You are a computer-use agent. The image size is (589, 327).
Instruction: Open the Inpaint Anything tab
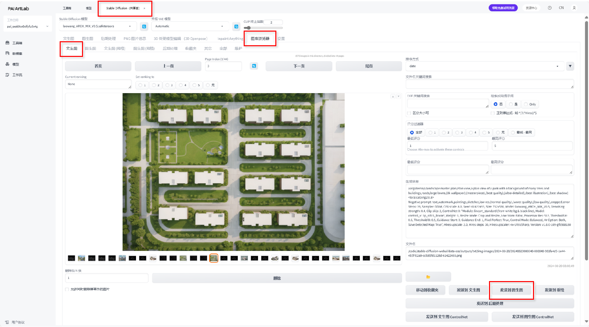(230, 39)
